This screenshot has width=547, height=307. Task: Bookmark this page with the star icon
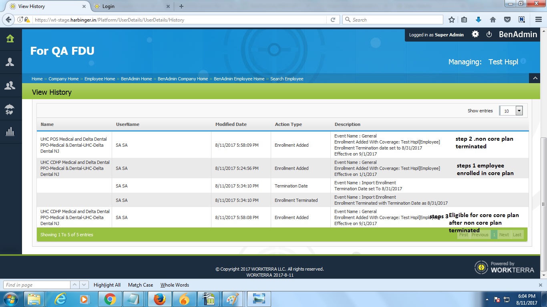pos(452,20)
